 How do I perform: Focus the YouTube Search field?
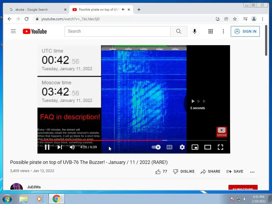point(117,31)
